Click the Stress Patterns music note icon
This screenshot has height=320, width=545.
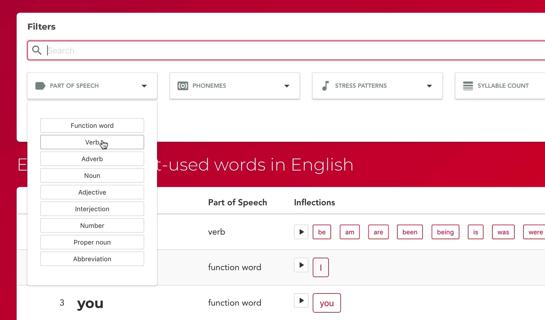(325, 86)
